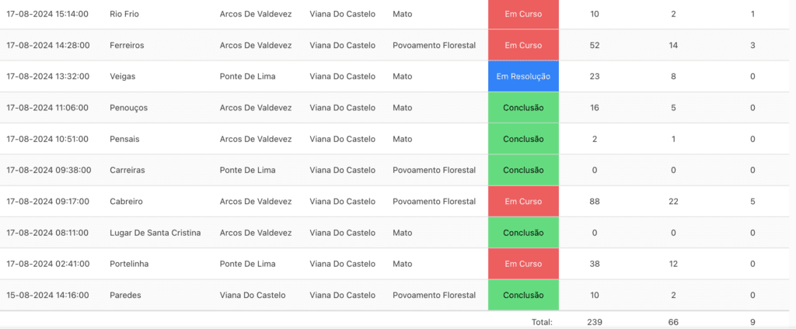Click Povoamento Florestal in Paredes row
Screen dimensions: 796x329
coord(434,295)
